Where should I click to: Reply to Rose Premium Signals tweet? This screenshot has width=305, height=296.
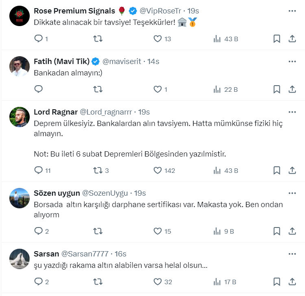[39, 39]
